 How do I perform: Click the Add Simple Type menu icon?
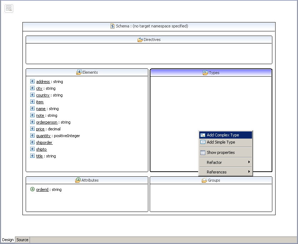203,142
